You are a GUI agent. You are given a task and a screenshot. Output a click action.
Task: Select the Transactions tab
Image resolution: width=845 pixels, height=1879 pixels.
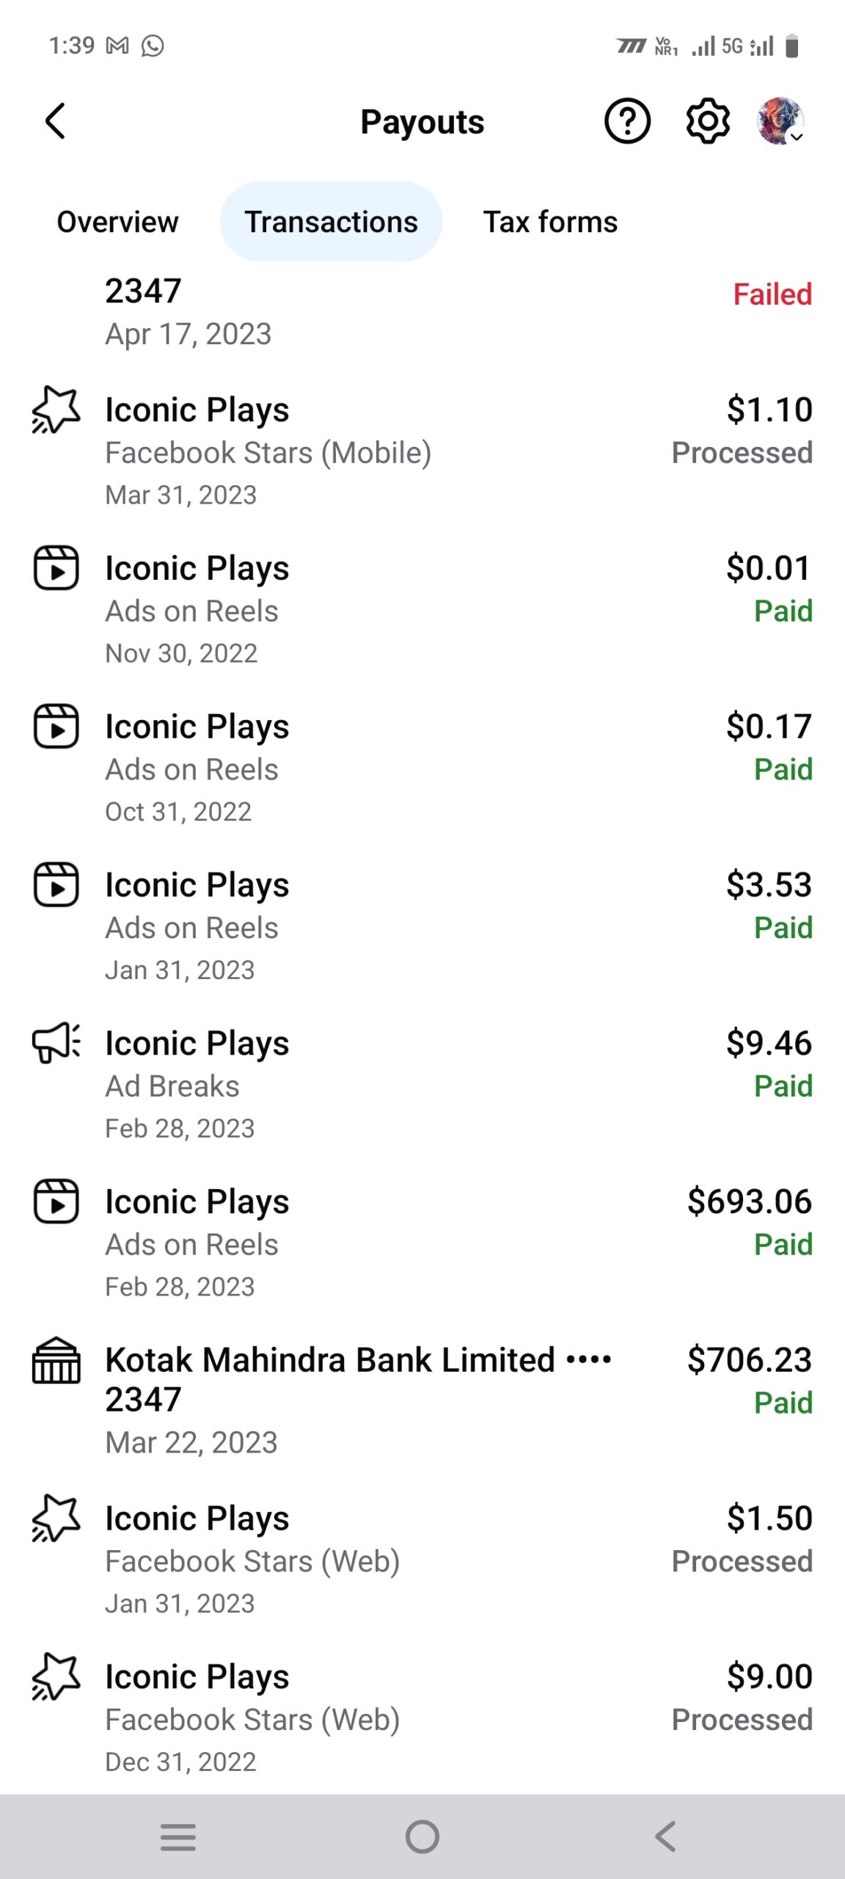coord(331,222)
